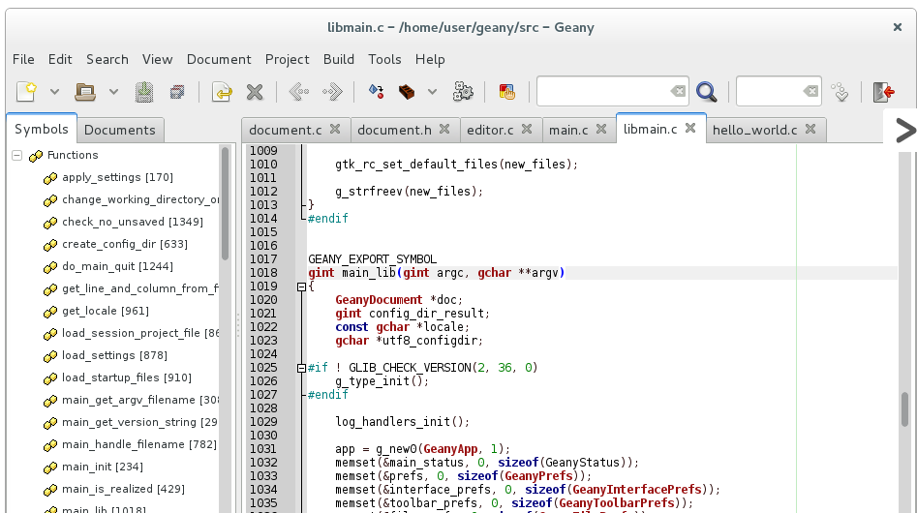Collapse the main_lib function fold at line 1019

[301, 287]
